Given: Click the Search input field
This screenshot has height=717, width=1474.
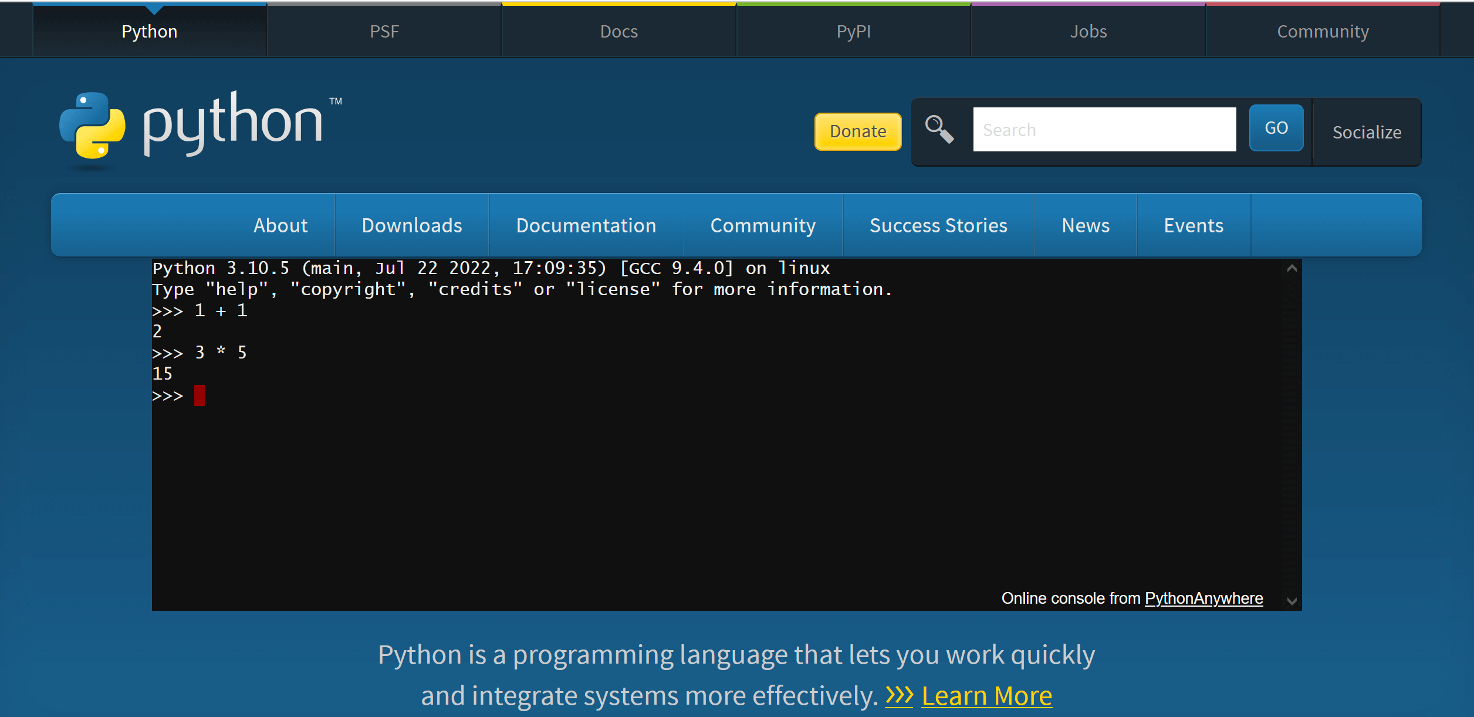Looking at the screenshot, I should click(x=1104, y=130).
